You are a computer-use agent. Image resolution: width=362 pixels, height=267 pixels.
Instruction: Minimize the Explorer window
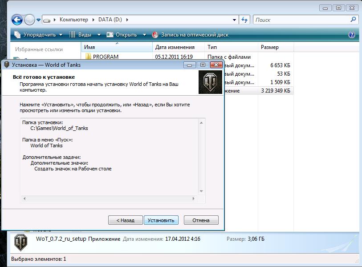pos(325,8)
